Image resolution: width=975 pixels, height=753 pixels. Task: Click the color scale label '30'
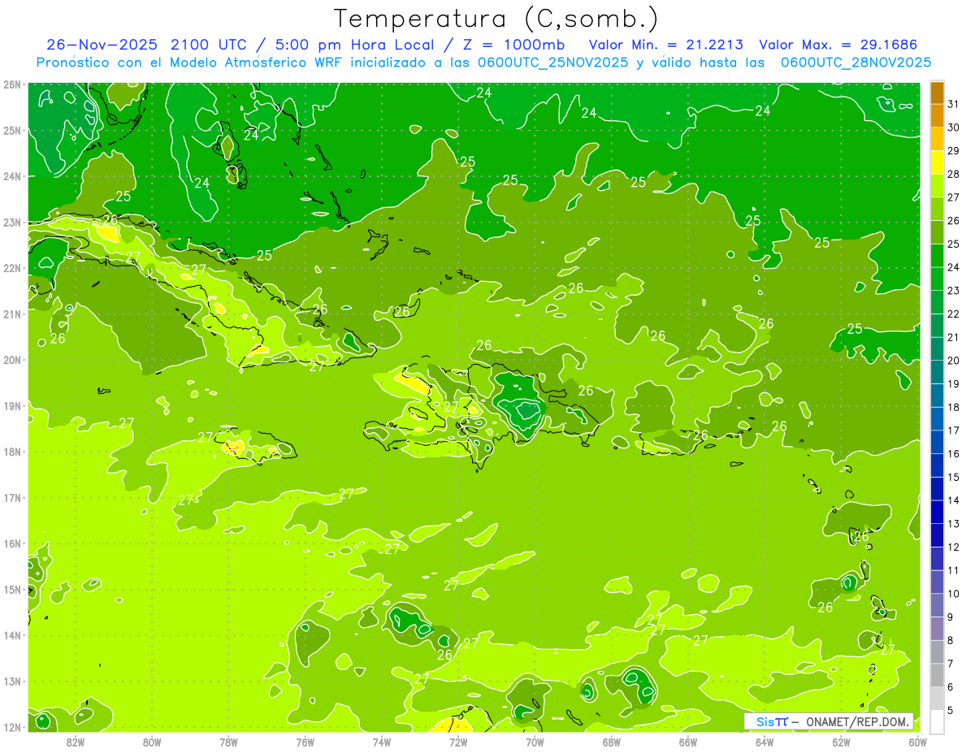click(954, 128)
